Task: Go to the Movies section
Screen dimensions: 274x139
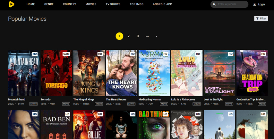Action: tap(91, 4)
